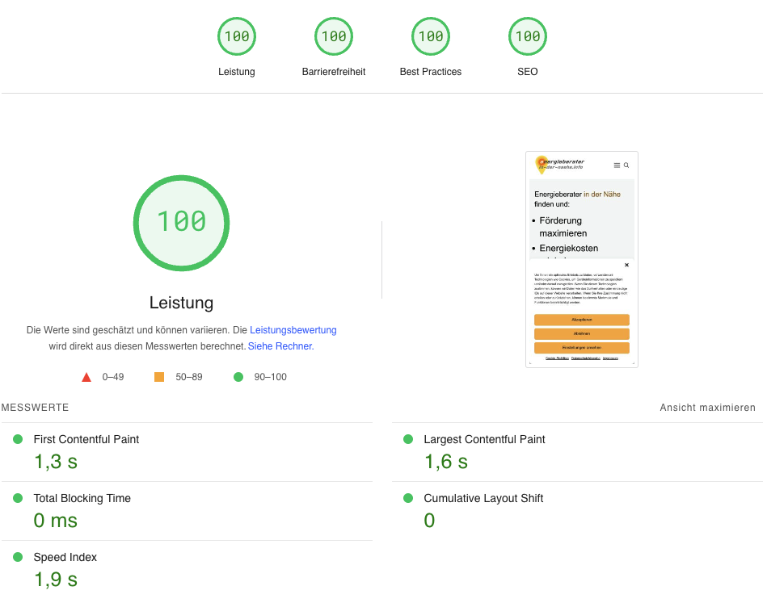Screen dimensions: 767x603
Task: Toggle the Ansicht maximieren view
Action: click(707, 408)
